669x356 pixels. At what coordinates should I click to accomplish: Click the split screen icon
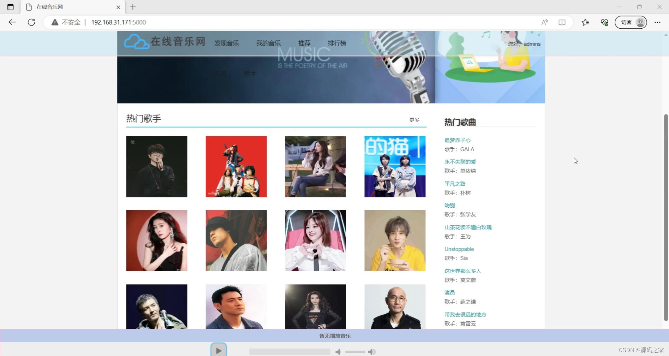[x=562, y=22]
